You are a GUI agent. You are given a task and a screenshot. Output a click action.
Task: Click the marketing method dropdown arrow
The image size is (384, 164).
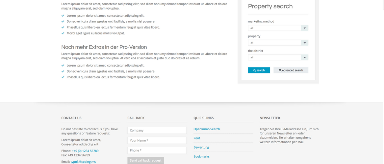pyautogui.click(x=305, y=28)
